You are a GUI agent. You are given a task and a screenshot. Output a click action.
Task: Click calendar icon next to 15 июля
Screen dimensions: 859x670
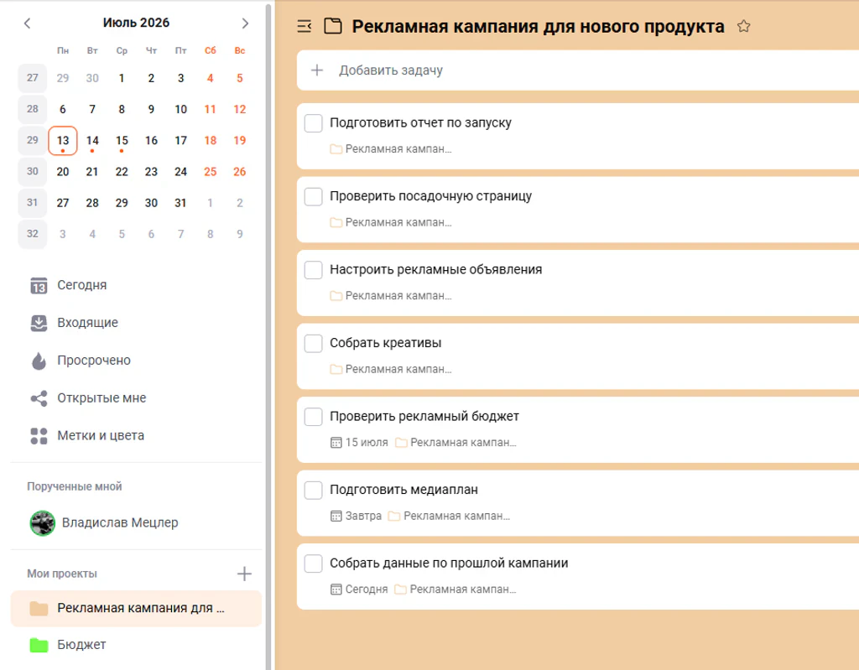tap(336, 443)
